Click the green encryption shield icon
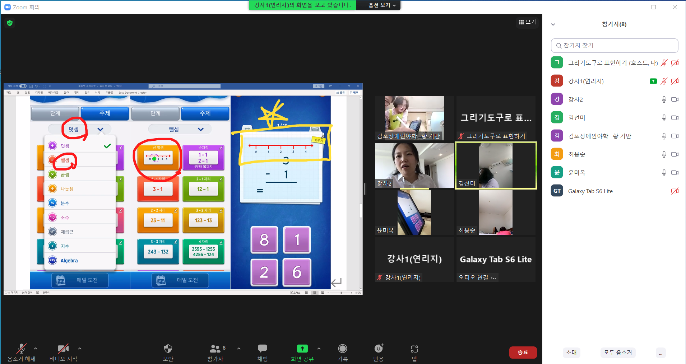The image size is (686, 364). coord(10,23)
